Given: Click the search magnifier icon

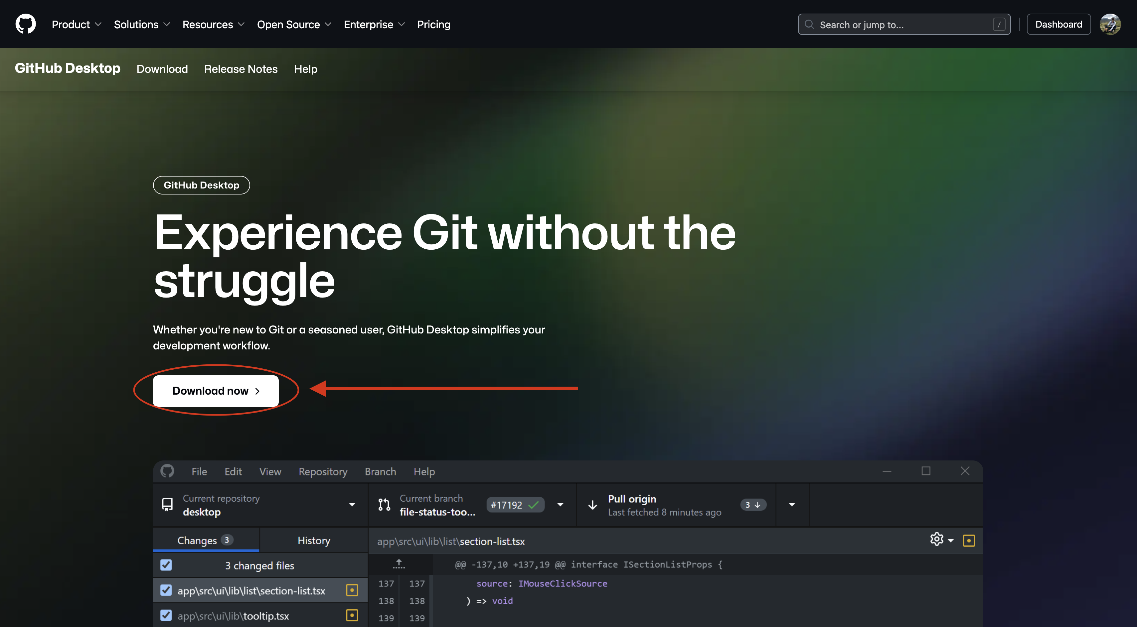Looking at the screenshot, I should coord(809,24).
